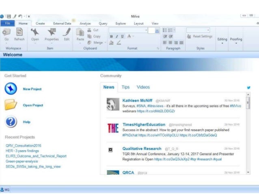
Task: Click the save icon in quick access toolbar
Action: pyautogui.click(x=9, y=16)
